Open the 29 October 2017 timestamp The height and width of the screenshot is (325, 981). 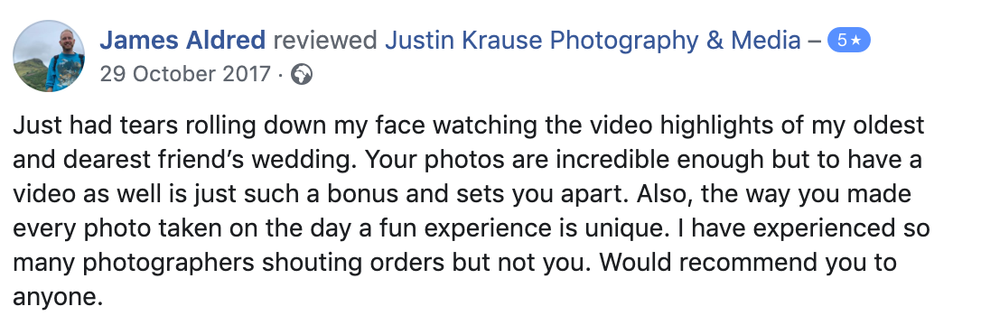[185, 74]
